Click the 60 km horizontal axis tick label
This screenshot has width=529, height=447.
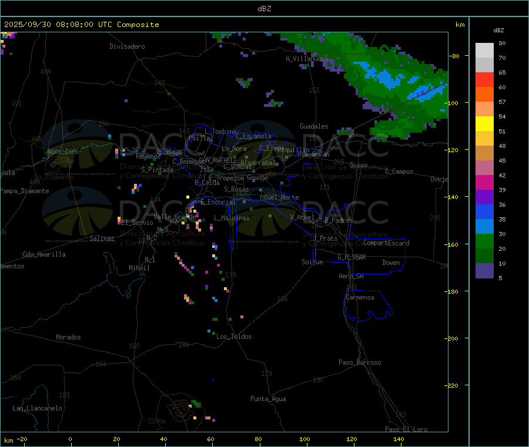(x=210, y=439)
